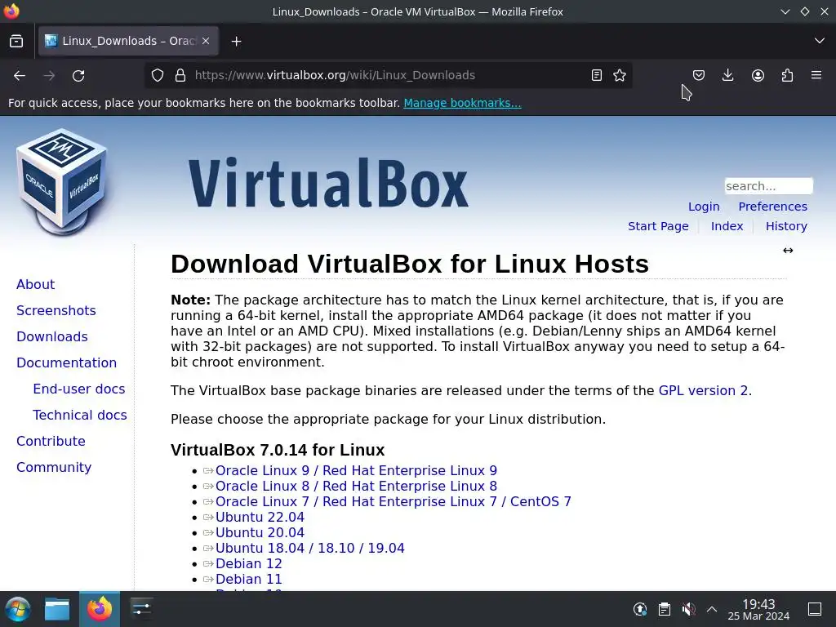Image resolution: width=836 pixels, height=627 pixels.
Task: Open the system settings taskbar icon
Action: 141,609
